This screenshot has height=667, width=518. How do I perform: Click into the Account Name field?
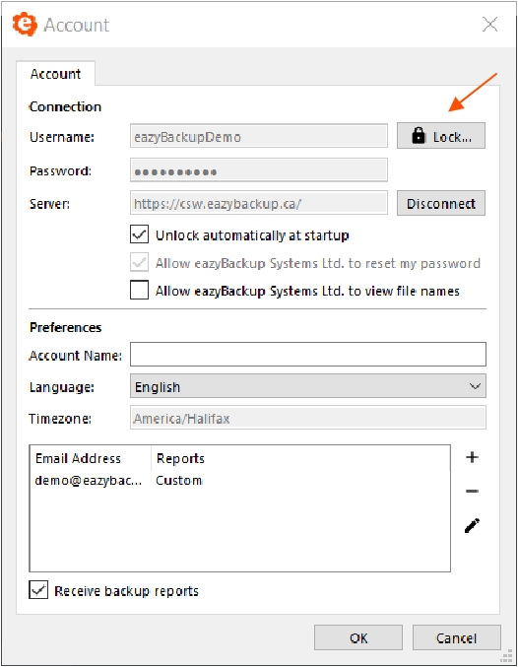pos(308,355)
